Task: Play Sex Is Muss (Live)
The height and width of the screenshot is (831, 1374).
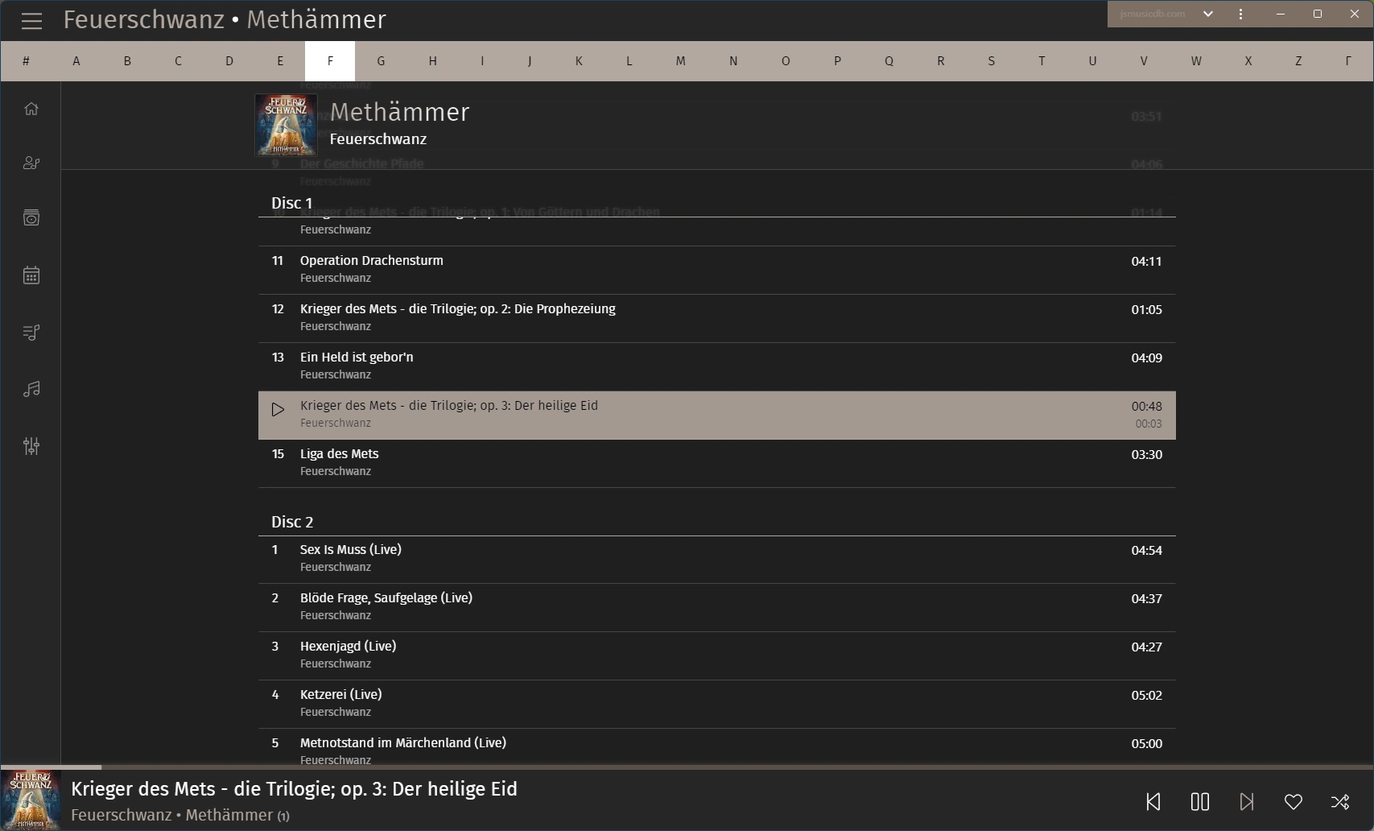Action: (x=716, y=559)
